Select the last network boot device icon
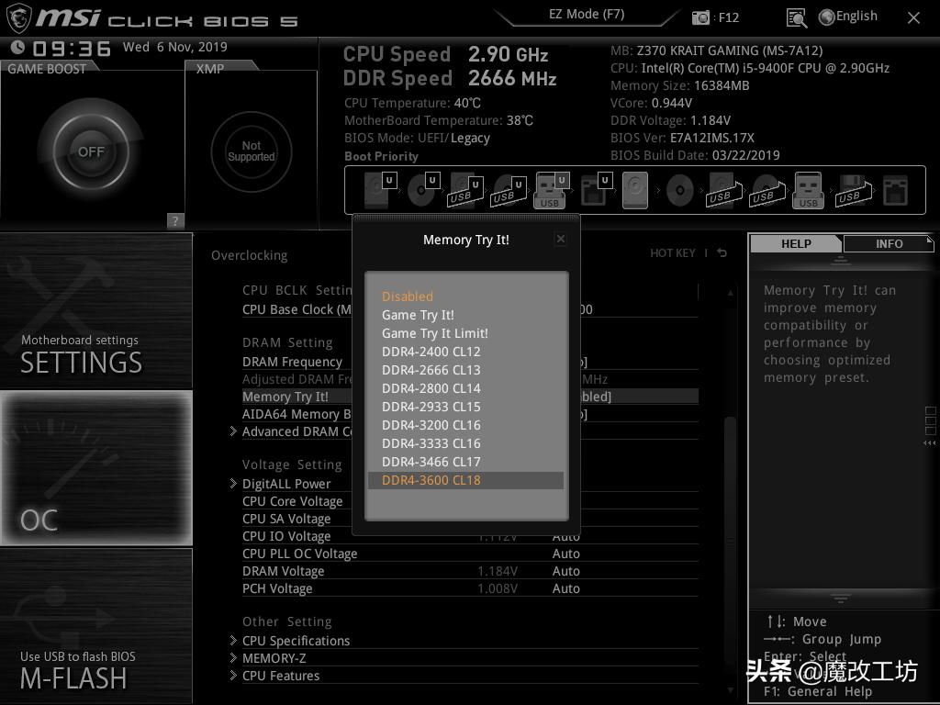Screen dimensions: 940x705 pyautogui.click(x=896, y=191)
